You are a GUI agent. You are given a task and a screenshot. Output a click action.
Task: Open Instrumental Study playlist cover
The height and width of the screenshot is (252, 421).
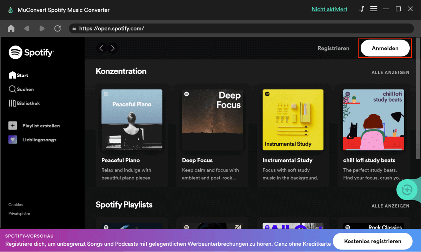[293, 120]
